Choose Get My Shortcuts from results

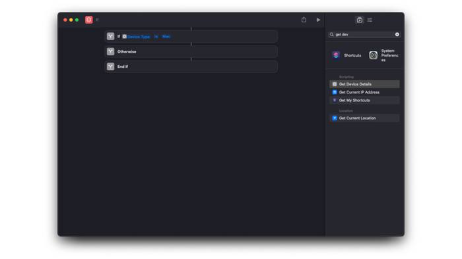click(x=364, y=100)
